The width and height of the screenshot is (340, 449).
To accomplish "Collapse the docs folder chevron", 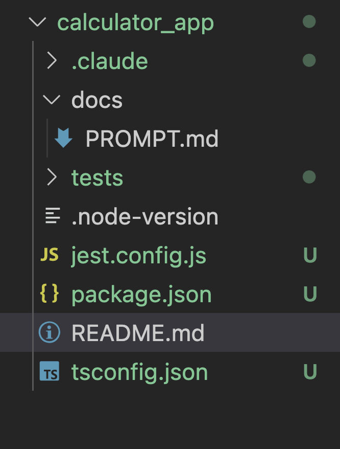I will (52, 100).
